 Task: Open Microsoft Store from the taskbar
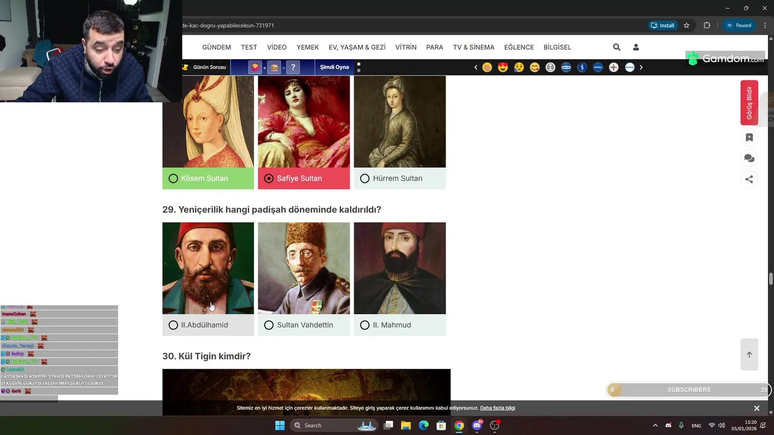click(x=441, y=425)
